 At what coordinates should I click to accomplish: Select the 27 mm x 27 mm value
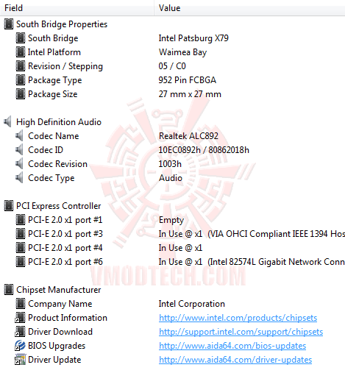coord(190,94)
